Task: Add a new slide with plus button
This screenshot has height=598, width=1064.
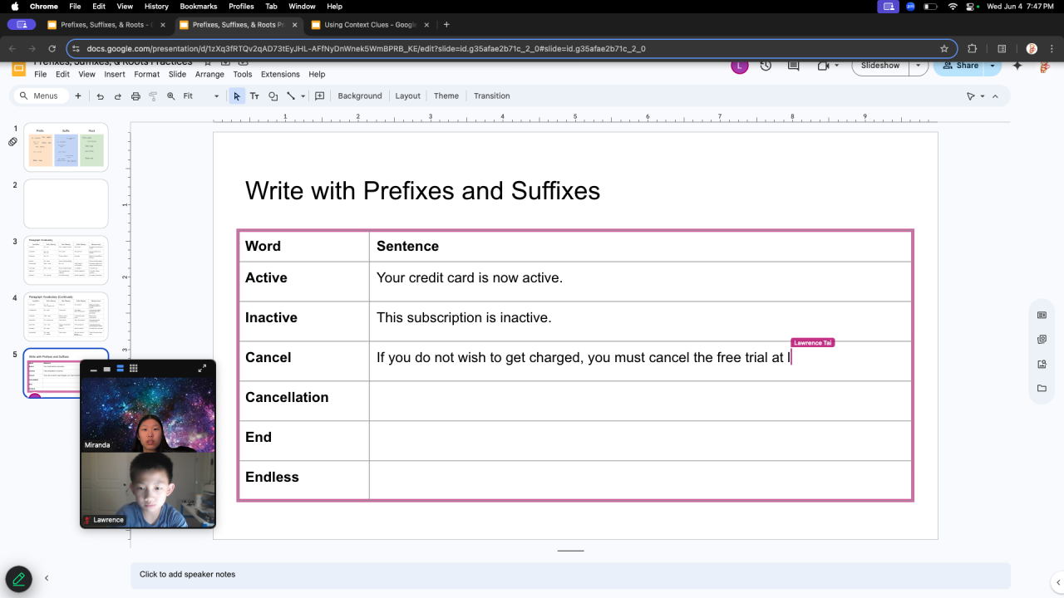Action: pos(78,96)
